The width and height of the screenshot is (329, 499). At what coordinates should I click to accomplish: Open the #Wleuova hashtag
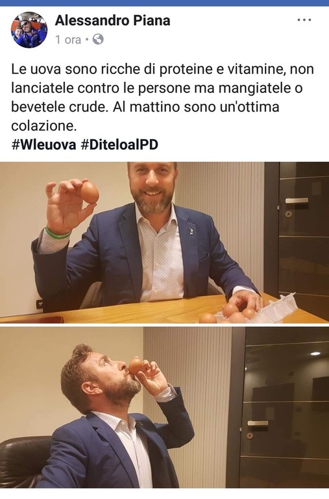43,145
